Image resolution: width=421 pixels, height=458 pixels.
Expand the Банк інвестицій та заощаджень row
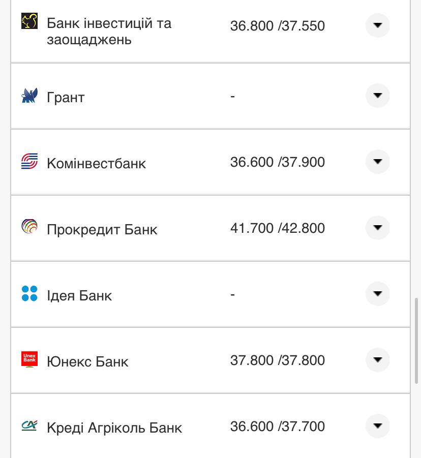pos(377,25)
